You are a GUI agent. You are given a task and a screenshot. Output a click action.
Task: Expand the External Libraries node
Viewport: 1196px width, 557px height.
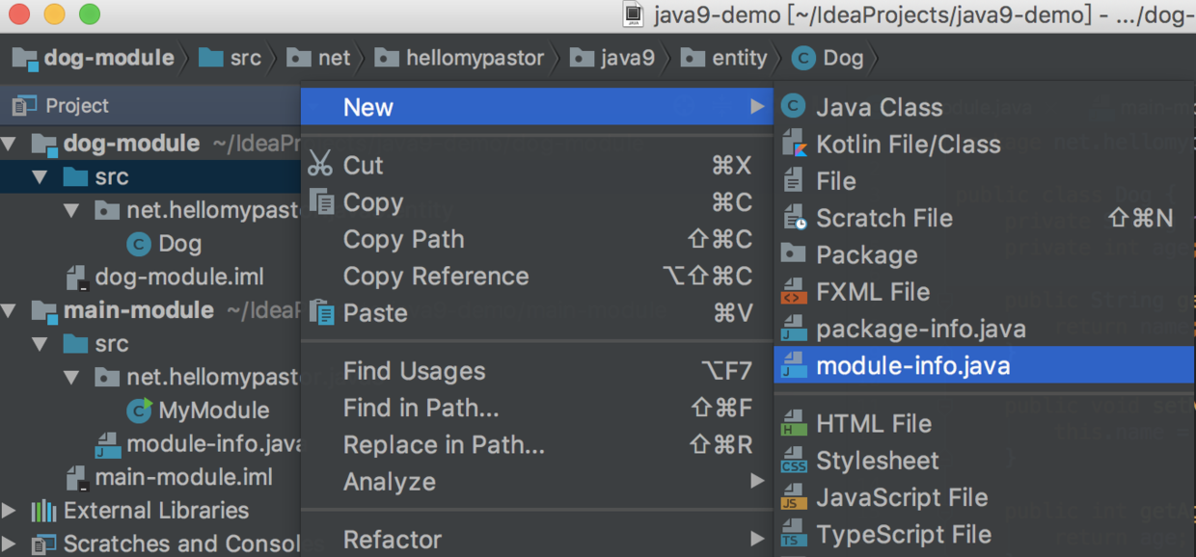[x=10, y=511]
